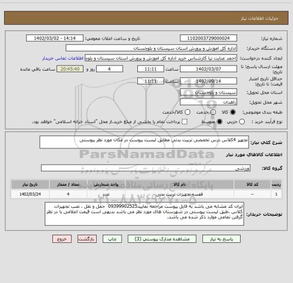The width and height of the screenshot is (293, 283).
Task: Click the تعداد / مقدار column header
Action: click(x=68, y=184)
